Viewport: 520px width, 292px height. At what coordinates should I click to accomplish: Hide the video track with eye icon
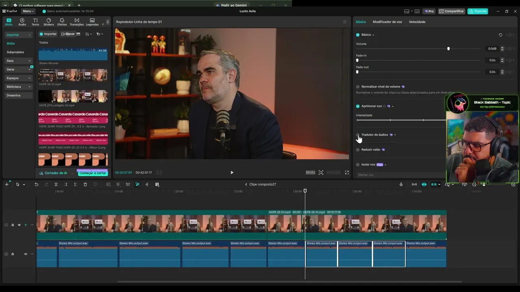pos(19,225)
